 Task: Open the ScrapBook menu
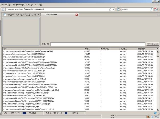[18, 5]
